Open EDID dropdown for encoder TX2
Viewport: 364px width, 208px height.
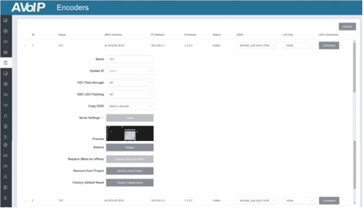(257, 201)
